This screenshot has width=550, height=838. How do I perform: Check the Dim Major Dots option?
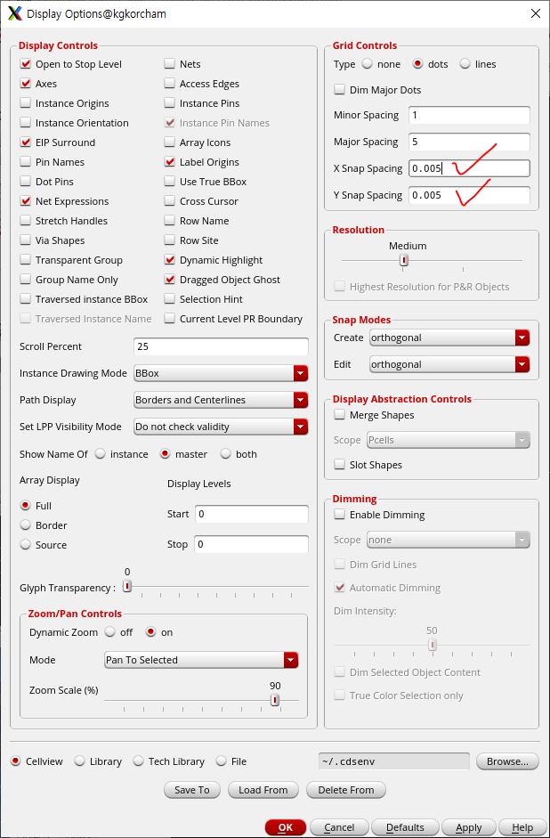339,90
